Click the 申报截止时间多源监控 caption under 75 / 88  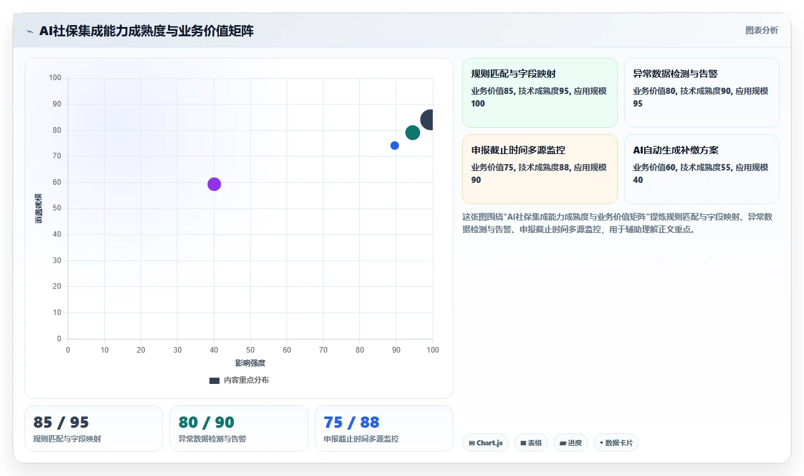coord(361,439)
